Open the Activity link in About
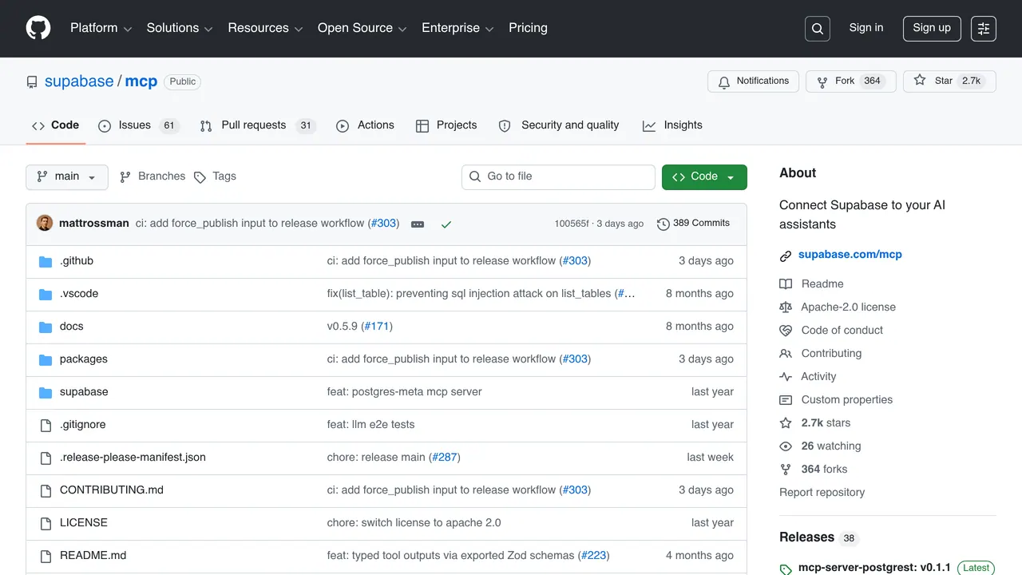The height and width of the screenshot is (575, 1022). (x=808, y=376)
